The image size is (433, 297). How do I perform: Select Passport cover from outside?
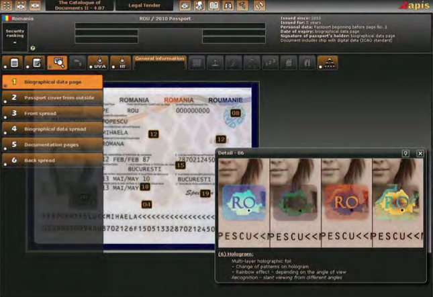tap(52, 97)
